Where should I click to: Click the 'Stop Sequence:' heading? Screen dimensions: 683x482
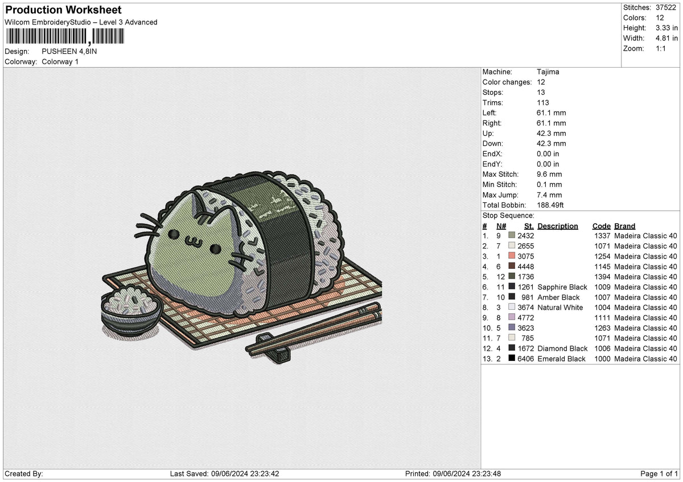(508, 215)
